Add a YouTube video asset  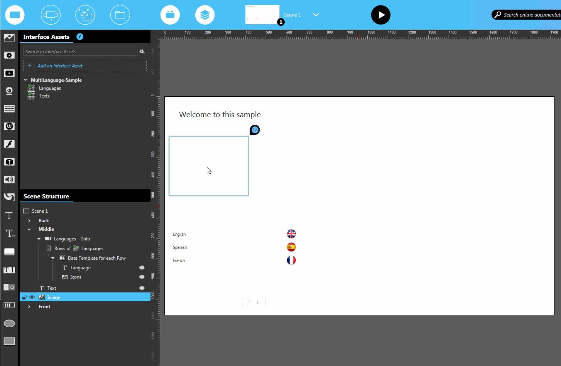(x=9, y=73)
